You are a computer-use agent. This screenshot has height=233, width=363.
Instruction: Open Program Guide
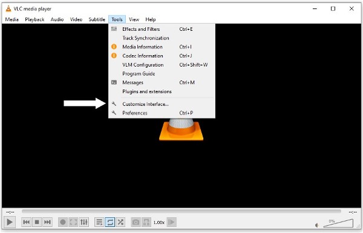coord(162,74)
